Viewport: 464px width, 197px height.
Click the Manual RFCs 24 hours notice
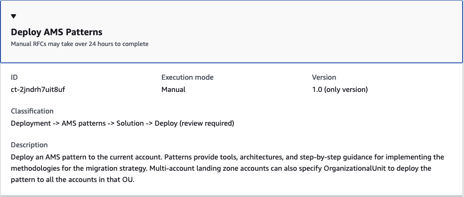pyautogui.click(x=80, y=44)
